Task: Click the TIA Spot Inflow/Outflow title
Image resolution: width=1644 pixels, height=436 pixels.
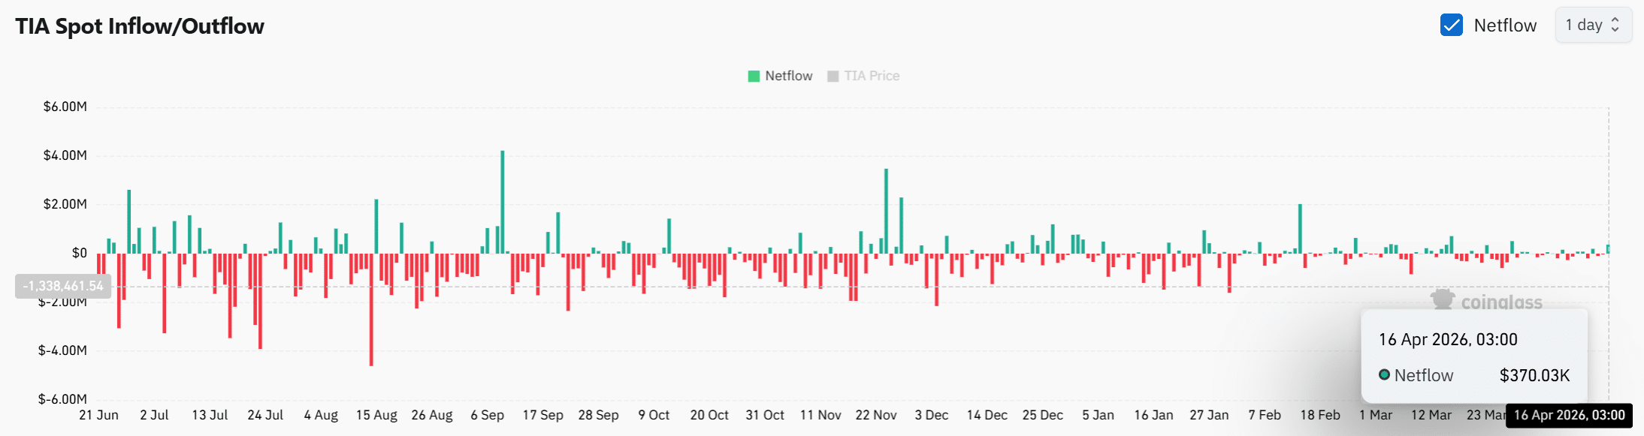Action: pos(140,26)
